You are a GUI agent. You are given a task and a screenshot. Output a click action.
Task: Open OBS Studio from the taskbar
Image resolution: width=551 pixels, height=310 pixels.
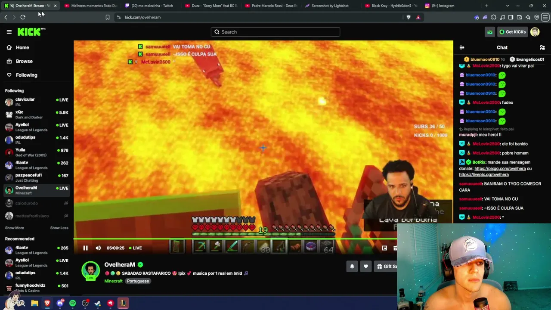[85, 303]
